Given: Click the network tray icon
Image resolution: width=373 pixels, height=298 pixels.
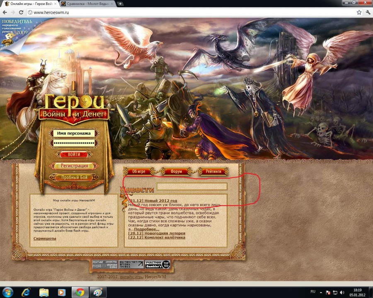Looking at the screenshot, I should [x=335, y=292].
